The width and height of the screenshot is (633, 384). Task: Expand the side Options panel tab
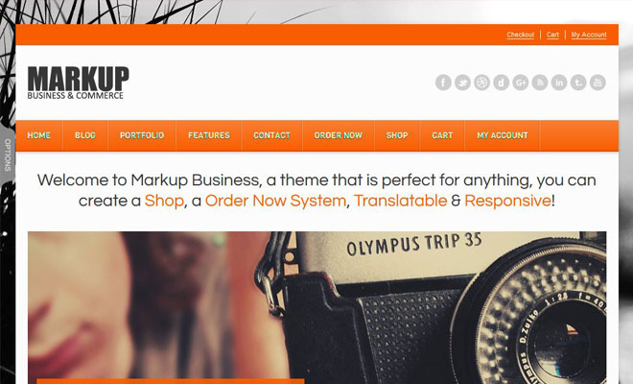pyautogui.click(x=8, y=155)
